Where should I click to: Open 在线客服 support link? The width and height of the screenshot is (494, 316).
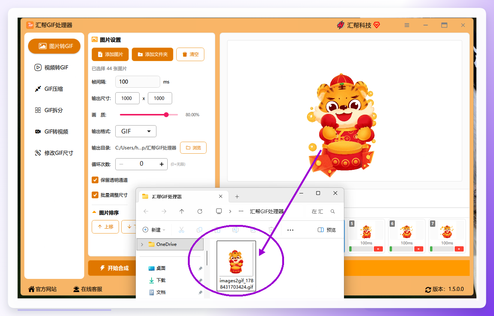(x=88, y=289)
